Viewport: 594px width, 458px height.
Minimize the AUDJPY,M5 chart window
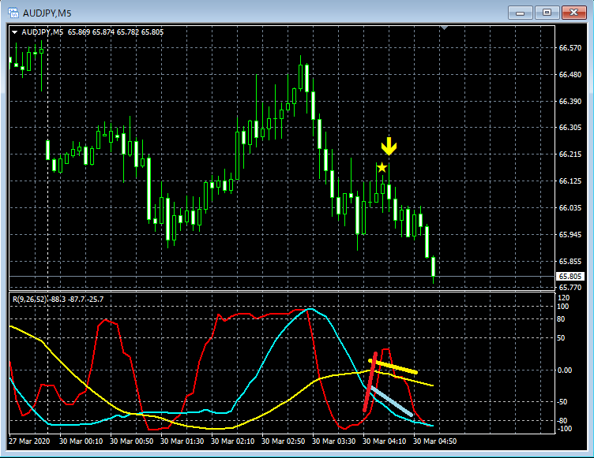(x=520, y=13)
